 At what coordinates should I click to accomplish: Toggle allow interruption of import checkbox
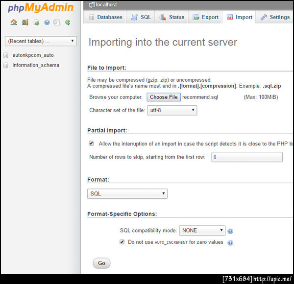point(91,143)
